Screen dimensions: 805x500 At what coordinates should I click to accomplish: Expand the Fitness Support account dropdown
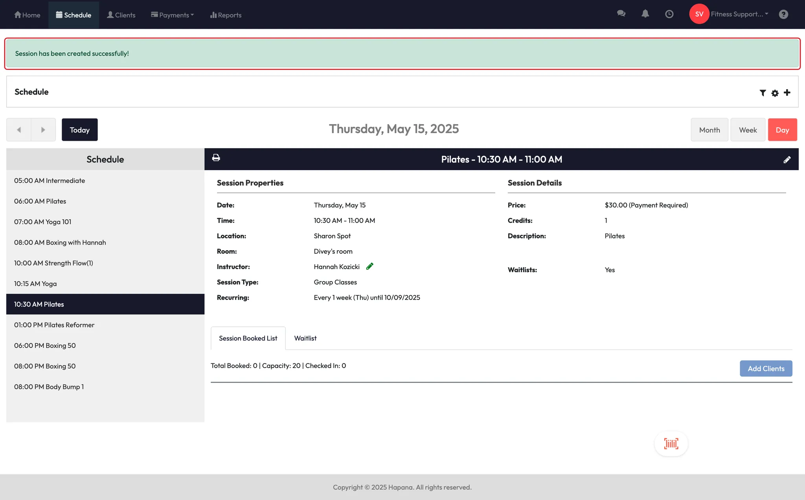[x=739, y=14]
